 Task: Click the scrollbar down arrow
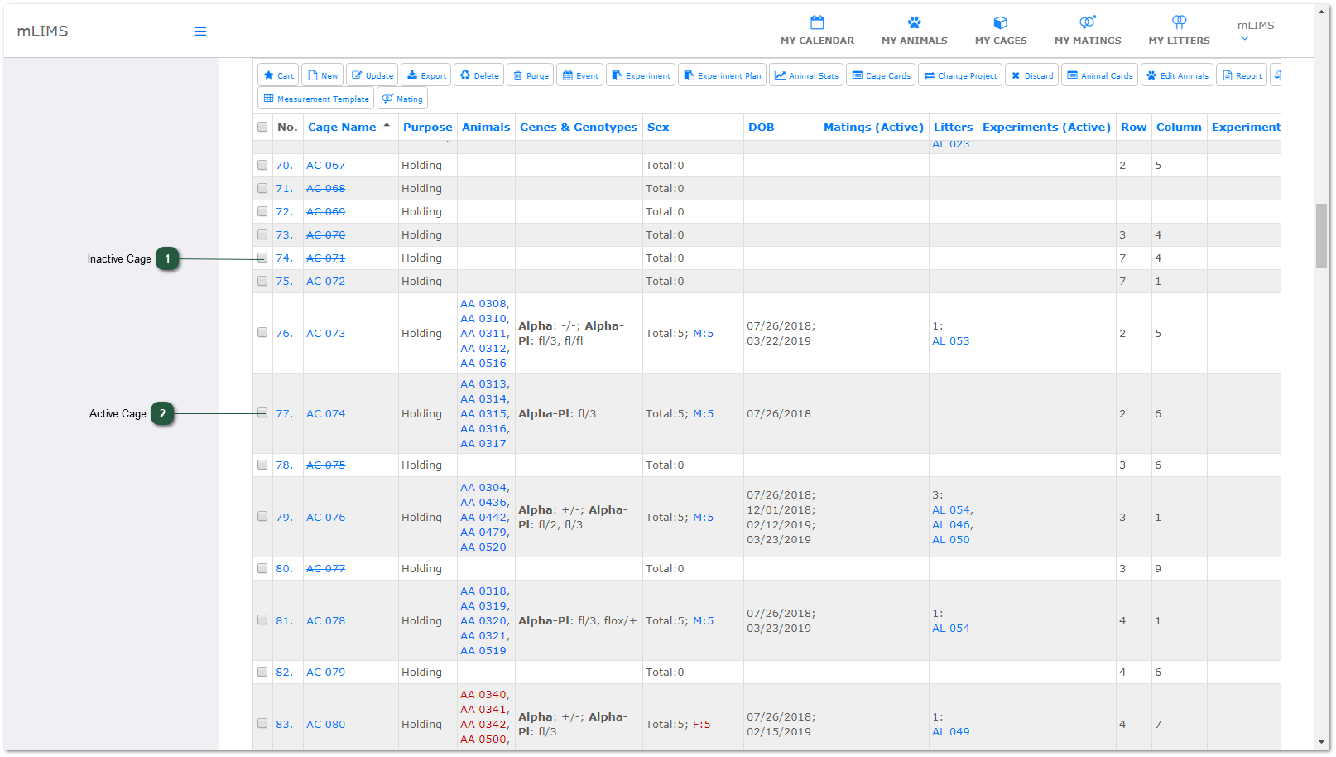point(1321,742)
